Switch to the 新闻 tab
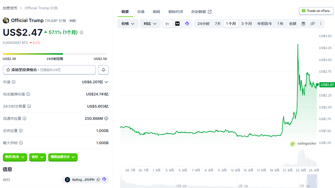This screenshot has width=335, height=188. coord(156,12)
